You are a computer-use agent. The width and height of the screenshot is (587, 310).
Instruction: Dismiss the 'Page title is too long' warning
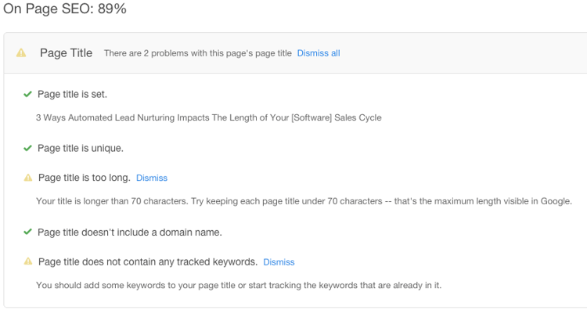(152, 178)
